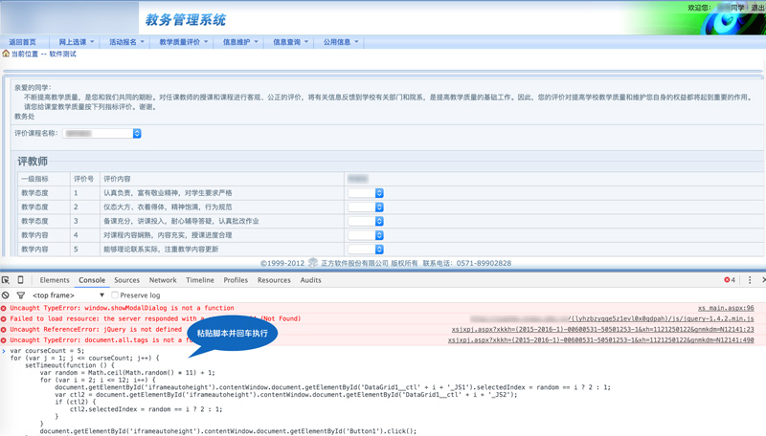The height and width of the screenshot is (436, 766).
Task: Open the 评价课程名称 dropdown
Action: pos(137,134)
